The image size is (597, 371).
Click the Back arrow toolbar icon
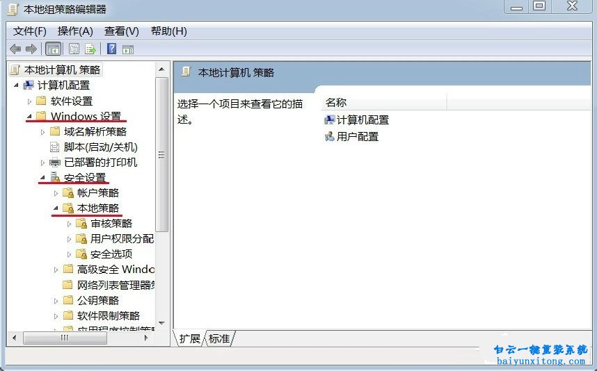[x=15, y=49]
